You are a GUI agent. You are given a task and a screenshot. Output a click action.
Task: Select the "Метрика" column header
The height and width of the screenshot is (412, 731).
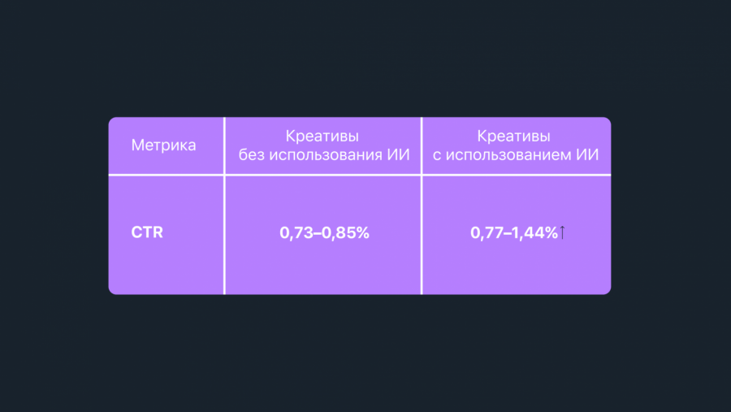[163, 145]
